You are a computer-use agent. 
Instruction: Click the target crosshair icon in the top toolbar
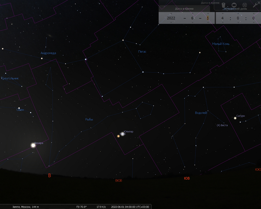click(245, 5)
